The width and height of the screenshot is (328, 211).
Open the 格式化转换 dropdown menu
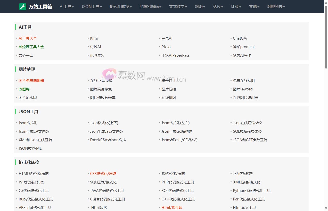click(121, 6)
